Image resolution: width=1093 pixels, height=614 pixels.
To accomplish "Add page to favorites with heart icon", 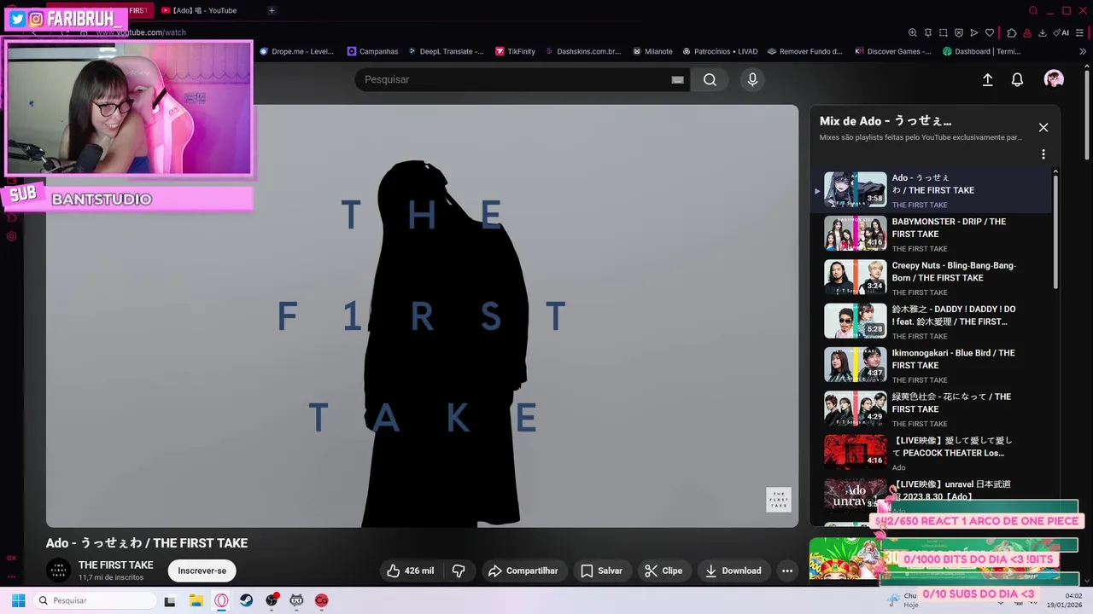I will tap(990, 32).
